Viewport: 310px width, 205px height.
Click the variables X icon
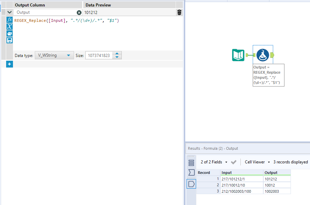10,26
